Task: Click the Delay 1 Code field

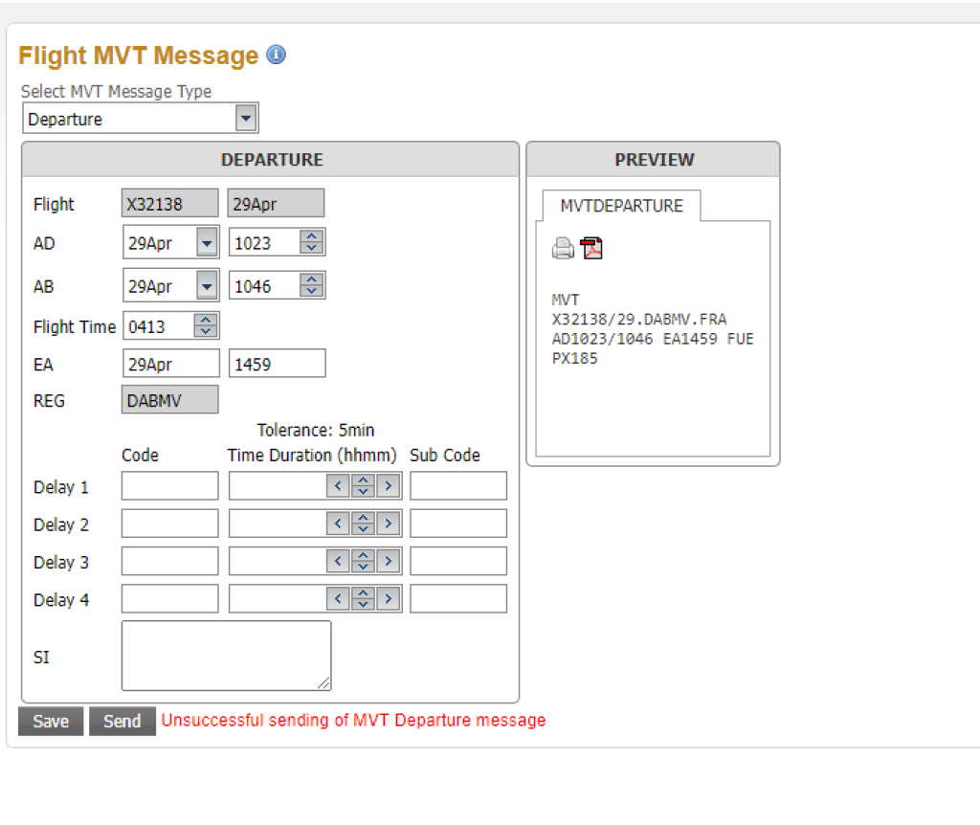Action: click(169, 486)
